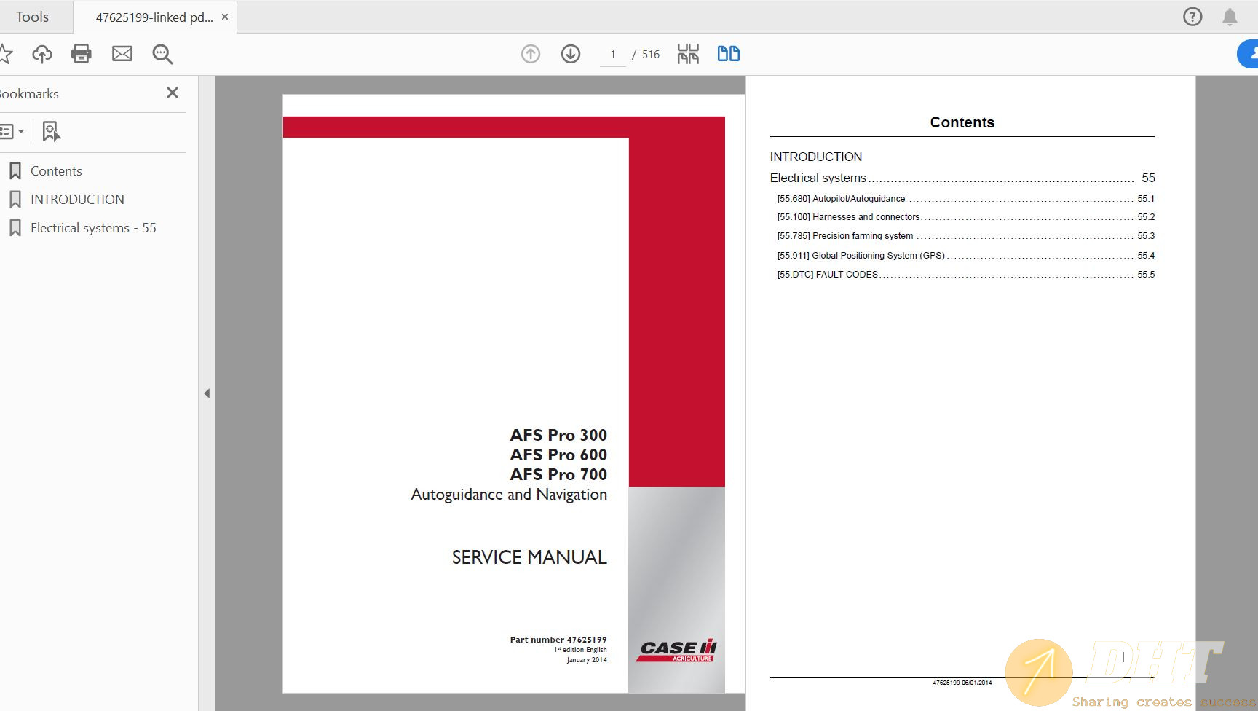Star the document as favorite
The image size is (1258, 711).
click(x=6, y=54)
